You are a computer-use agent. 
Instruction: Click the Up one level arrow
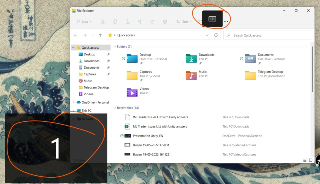click(100, 35)
